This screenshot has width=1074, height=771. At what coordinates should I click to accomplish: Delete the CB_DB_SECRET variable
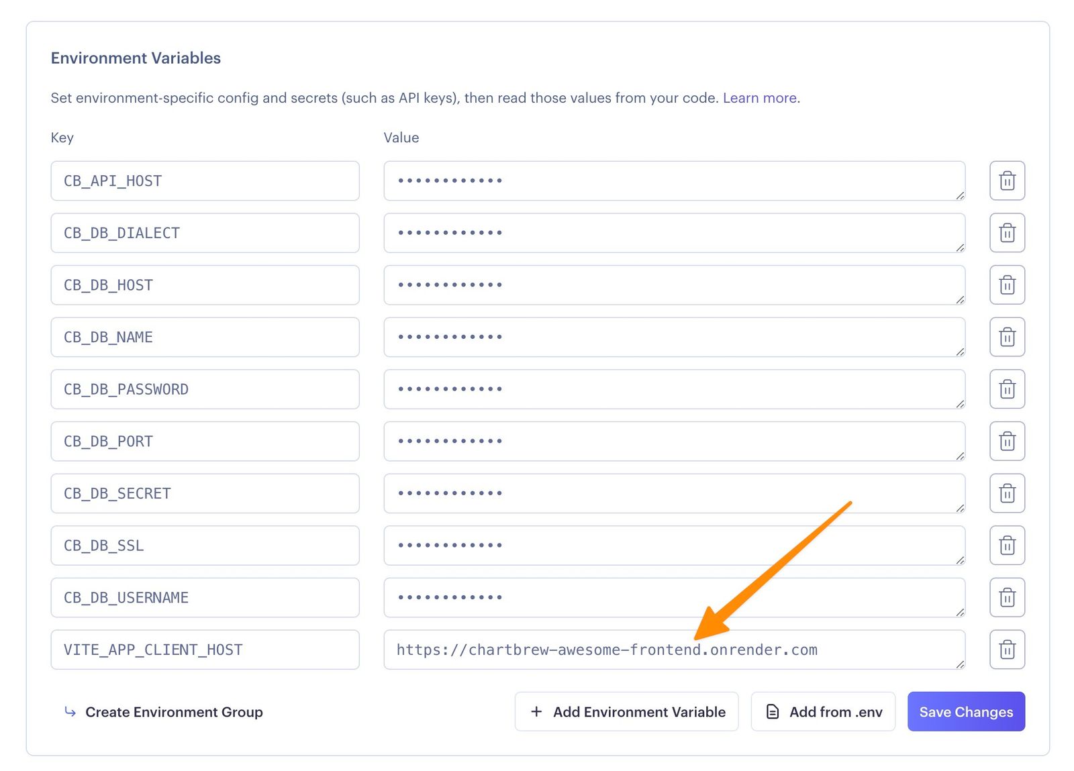[x=1007, y=493]
